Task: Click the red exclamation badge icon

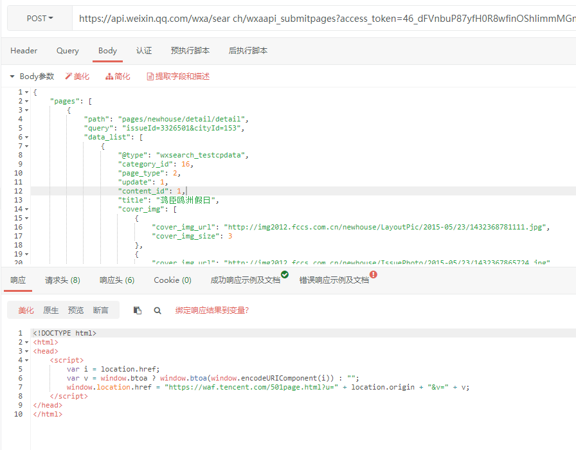Action: pyautogui.click(x=373, y=274)
